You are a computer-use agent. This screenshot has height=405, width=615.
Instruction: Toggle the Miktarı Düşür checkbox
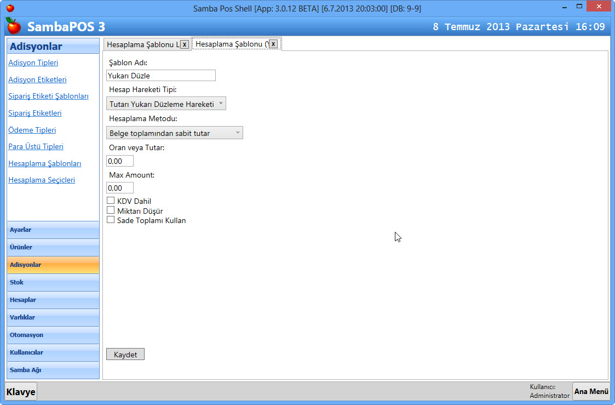tap(111, 210)
